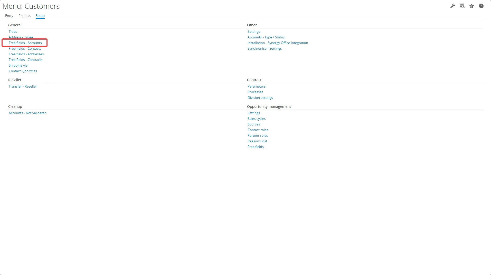Open help via question mark icon
The width and height of the screenshot is (491, 275).
(x=481, y=6)
